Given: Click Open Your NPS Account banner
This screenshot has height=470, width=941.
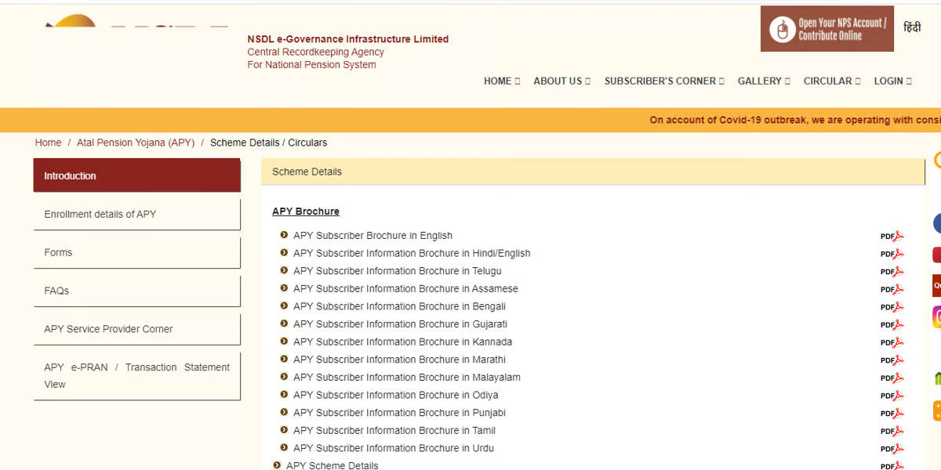Looking at the screenshot, I should 827,30.
